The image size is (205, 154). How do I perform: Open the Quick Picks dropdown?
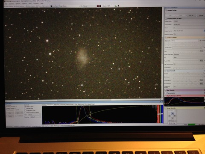coord(187,47)
